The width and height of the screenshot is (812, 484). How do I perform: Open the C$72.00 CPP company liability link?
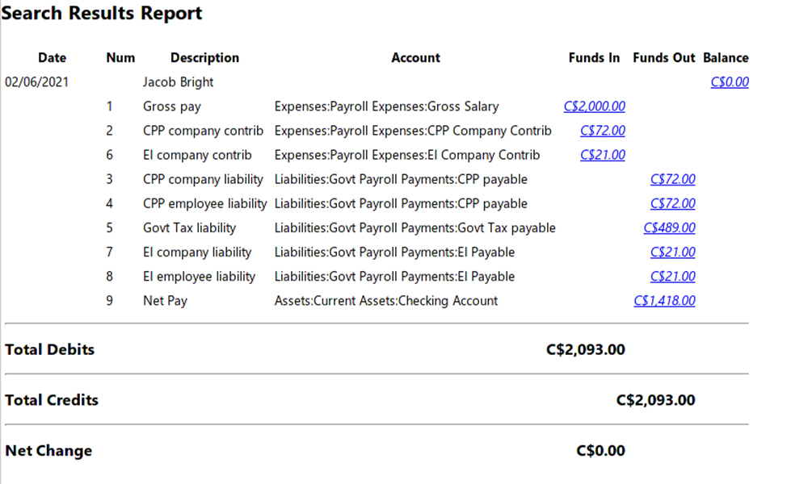(x=672, y=179)
